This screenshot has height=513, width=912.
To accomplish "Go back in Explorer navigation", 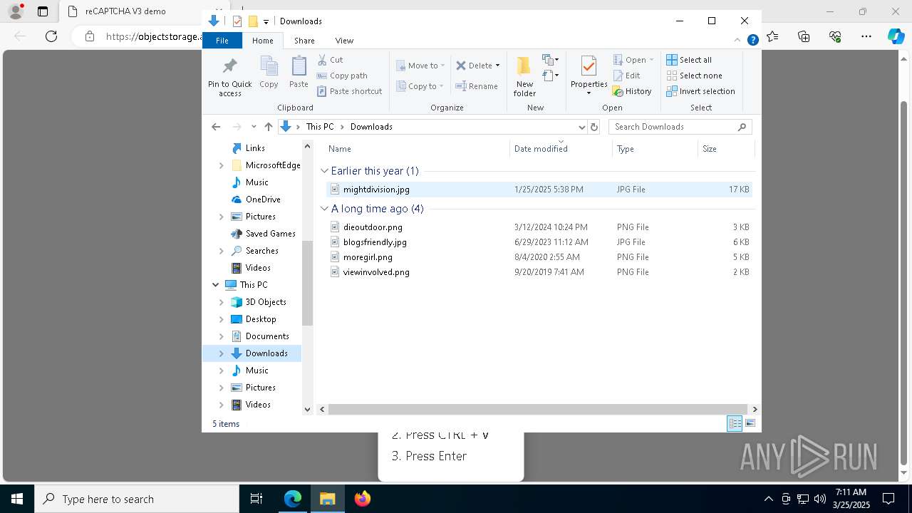I will coord(216,127).
